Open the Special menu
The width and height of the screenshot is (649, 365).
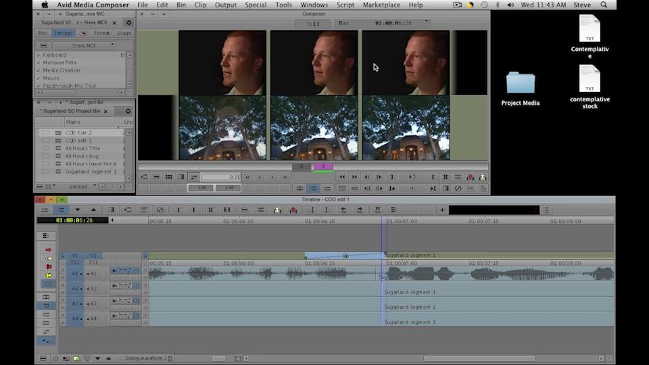tap(256, 5)
